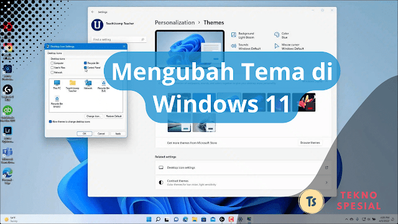Click the Restore Default button

point(114,116)
